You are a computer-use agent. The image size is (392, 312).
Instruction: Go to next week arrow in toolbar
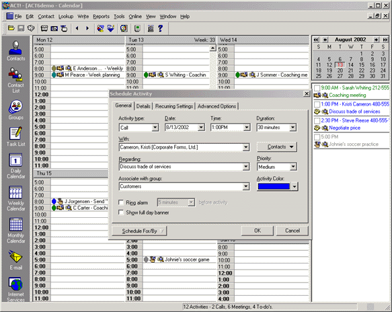[x=87, y=28]
